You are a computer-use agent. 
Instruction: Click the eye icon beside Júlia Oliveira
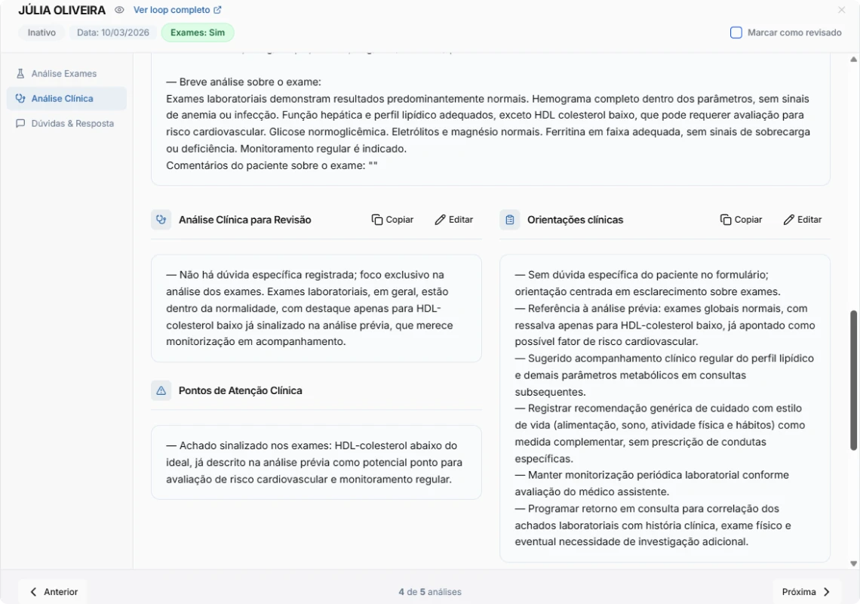pyautogui.click(x=119, y=11)
